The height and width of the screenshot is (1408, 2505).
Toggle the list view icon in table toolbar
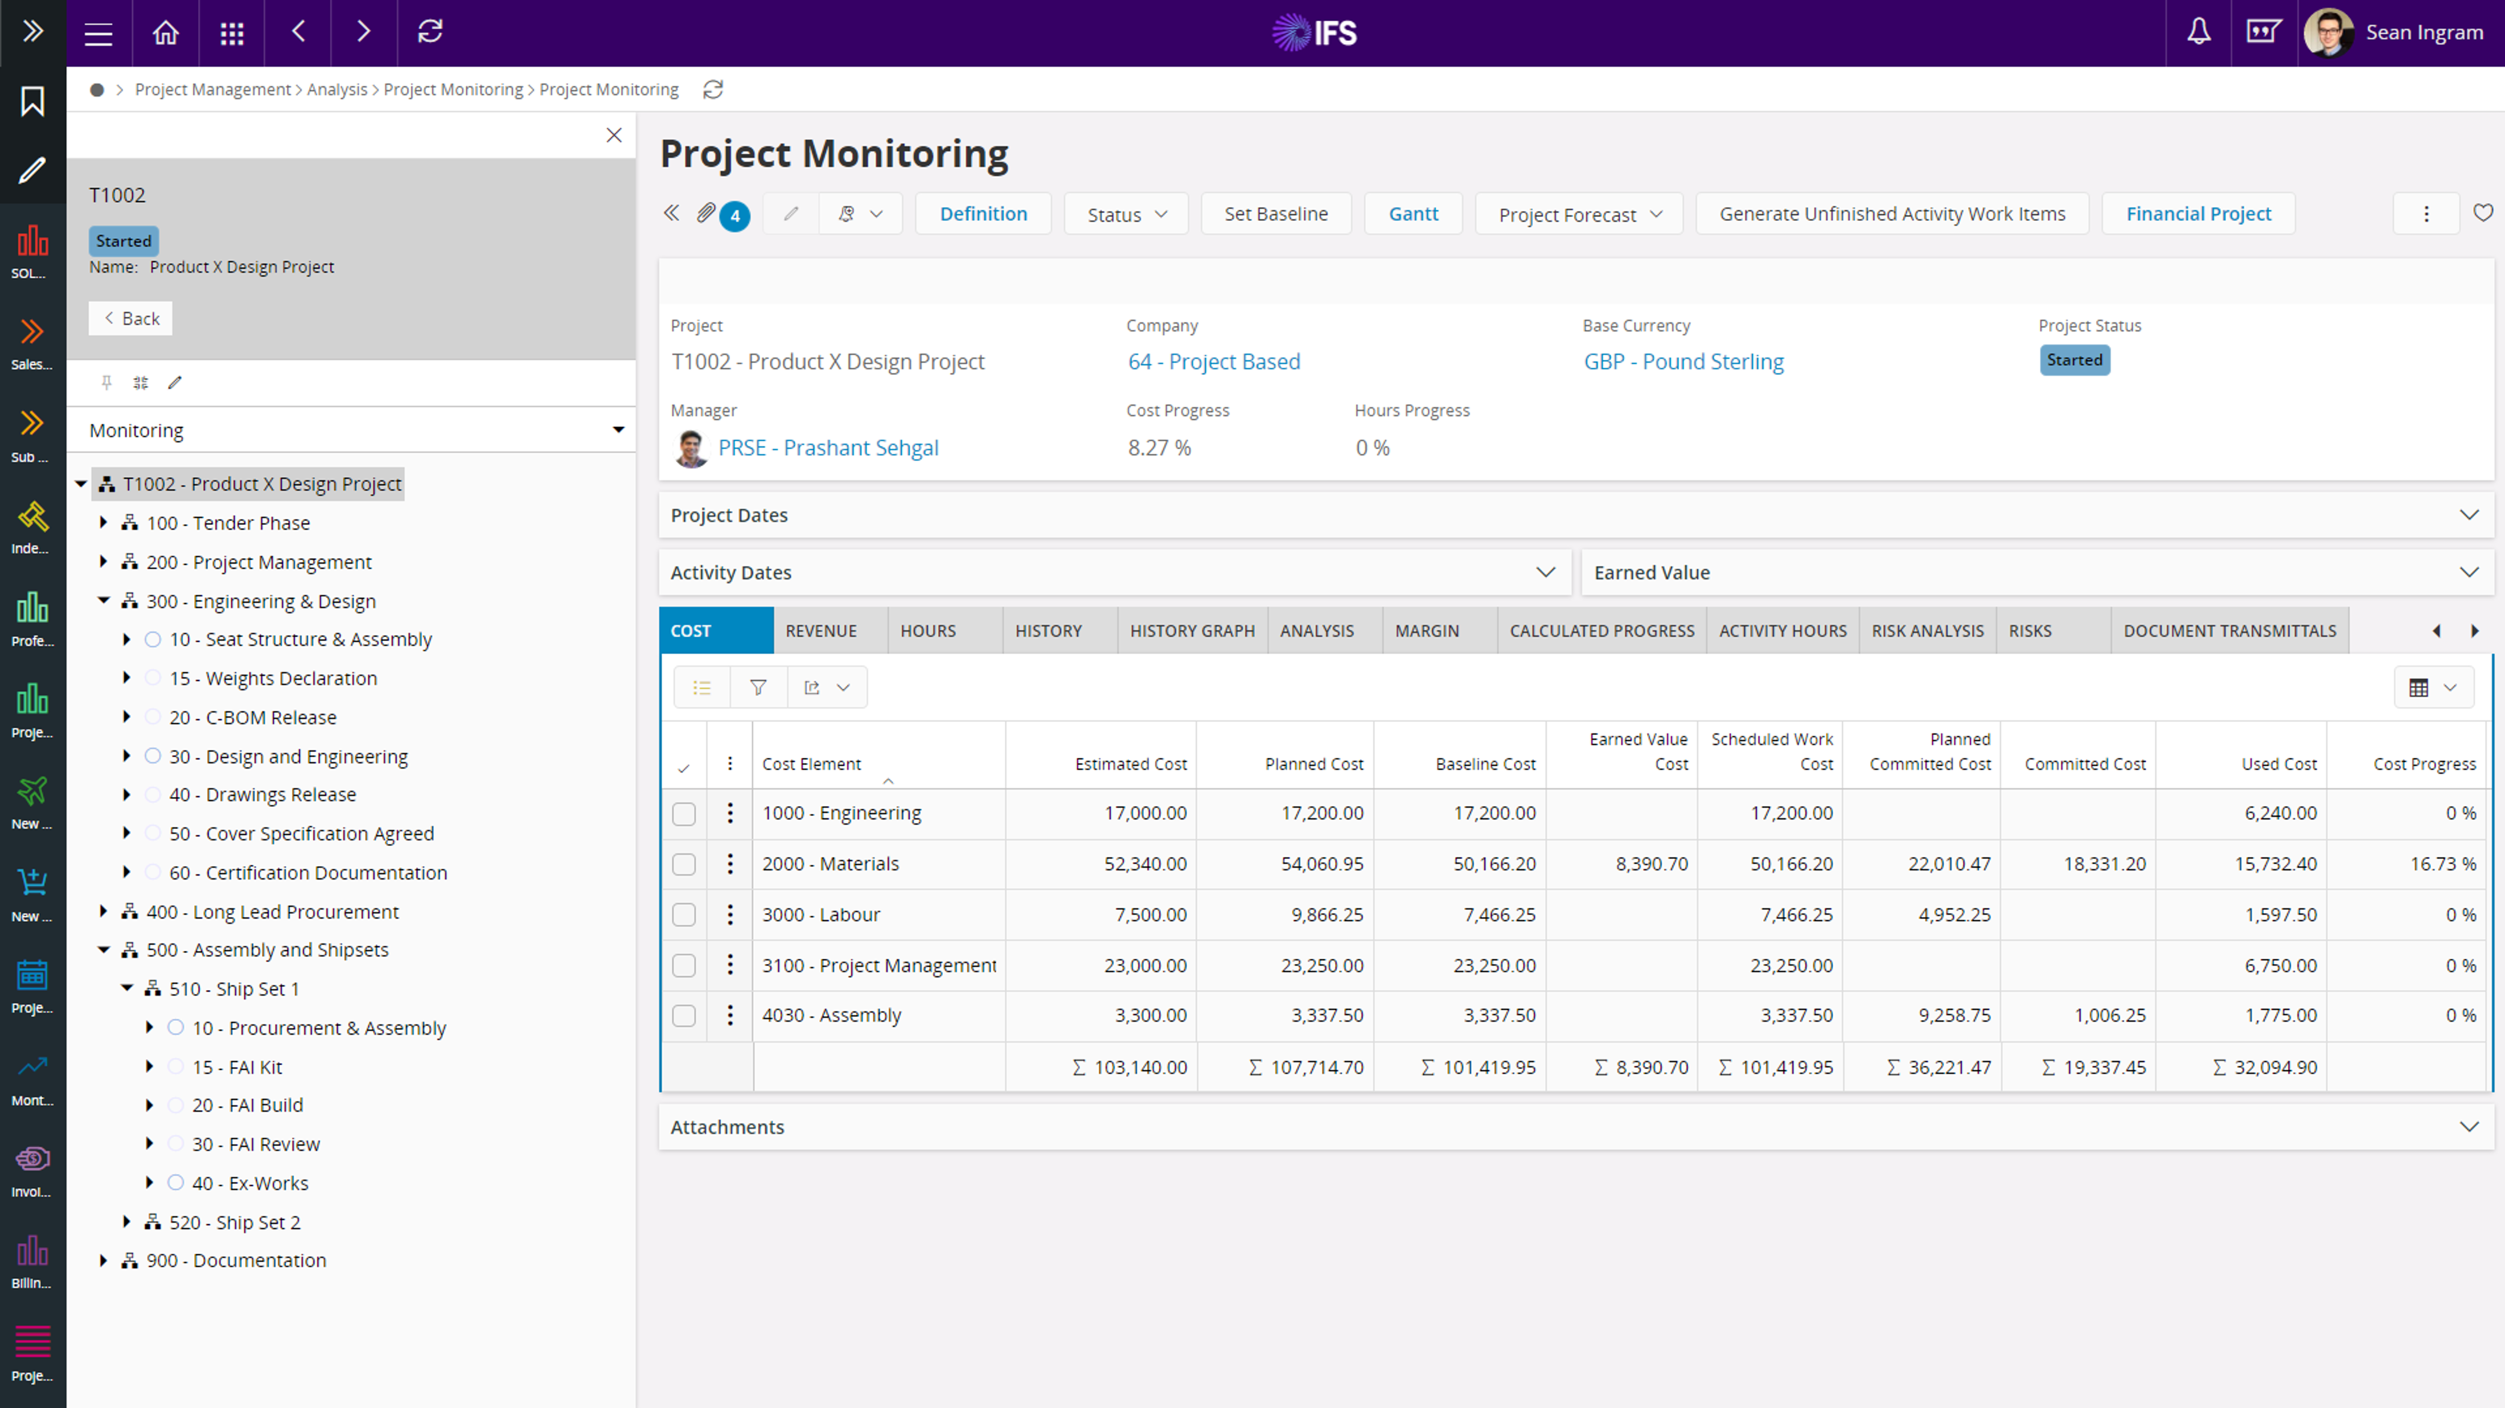[702, 687]
